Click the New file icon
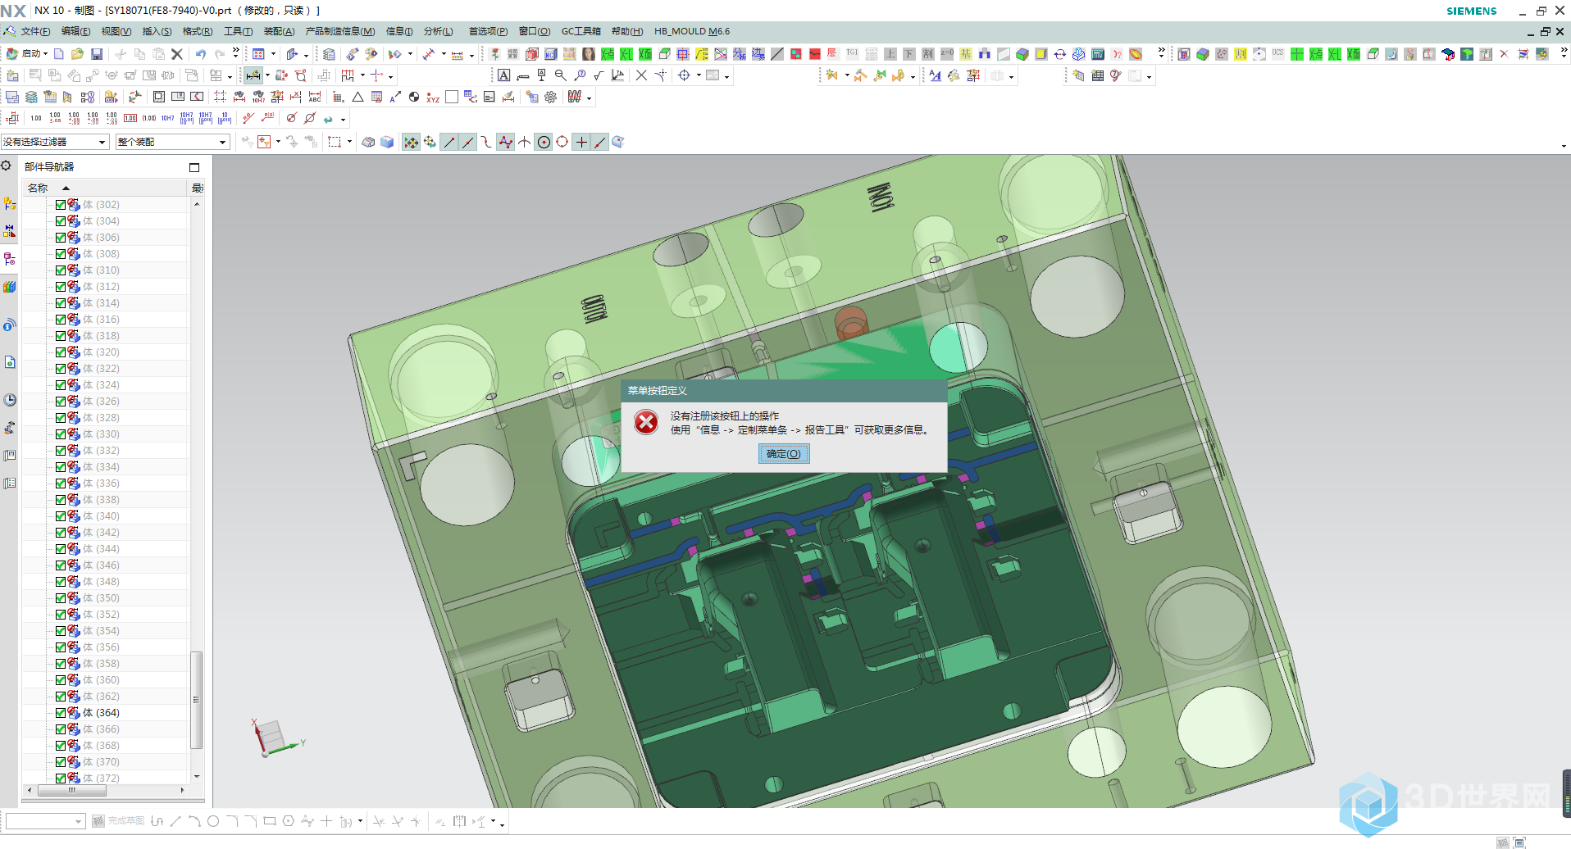 (59, 54)
